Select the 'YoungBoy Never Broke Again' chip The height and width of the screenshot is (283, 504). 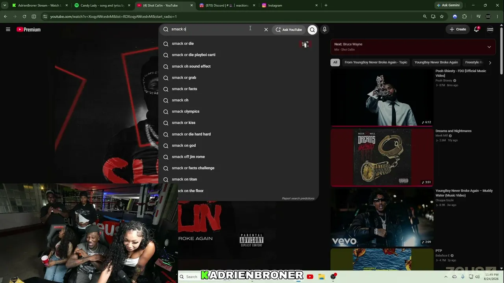click(436, 62)
